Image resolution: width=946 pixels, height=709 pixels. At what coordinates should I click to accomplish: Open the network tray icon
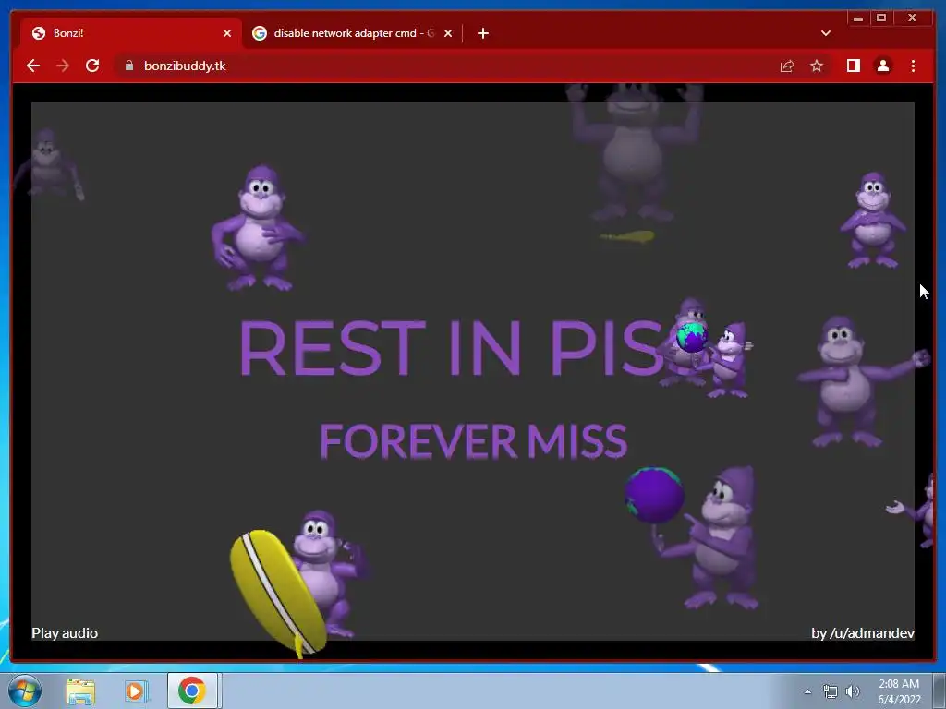click(831, 691)
